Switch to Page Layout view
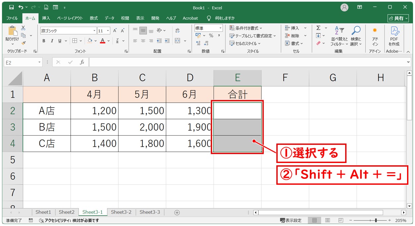The height and width of the screenshot is (226, 415). pyautogui.click(x=328, y=220)
